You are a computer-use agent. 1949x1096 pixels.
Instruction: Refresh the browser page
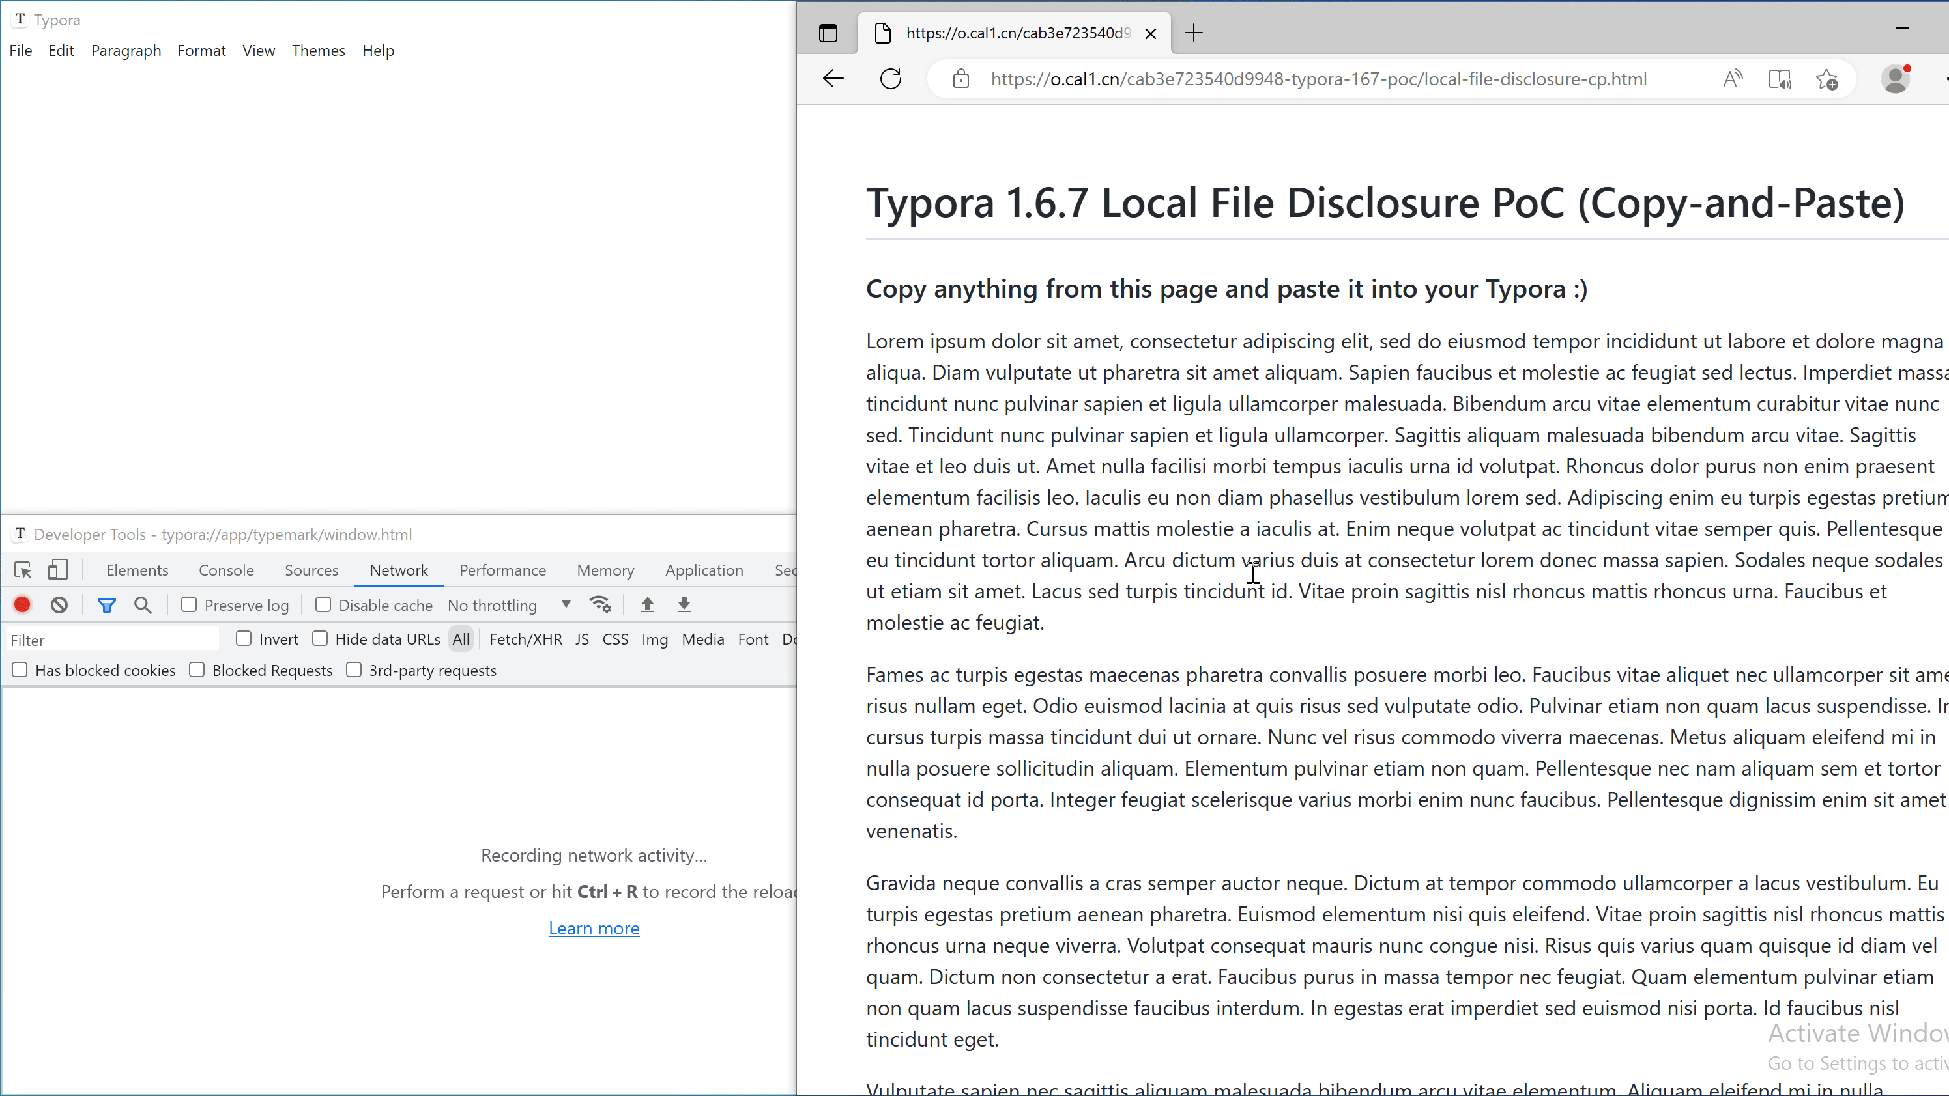(x=891, y=79)
